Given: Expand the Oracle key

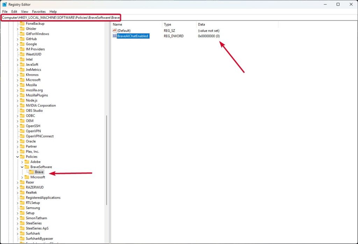Looking at the screenshot, I should coord(17,142).
